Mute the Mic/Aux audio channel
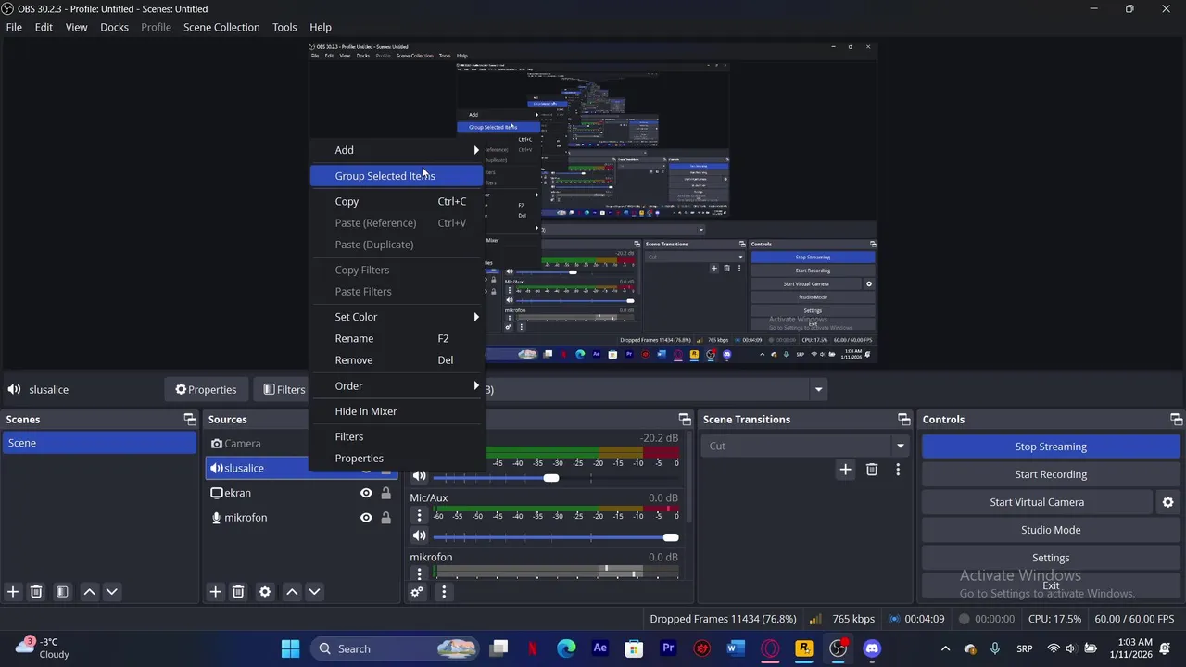Screen dimensions: 1186x667 [420, 536]
